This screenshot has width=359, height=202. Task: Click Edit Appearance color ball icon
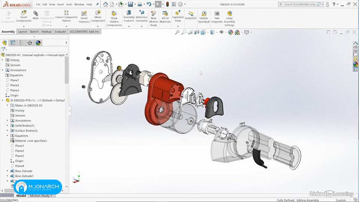[x=231, y=32]
